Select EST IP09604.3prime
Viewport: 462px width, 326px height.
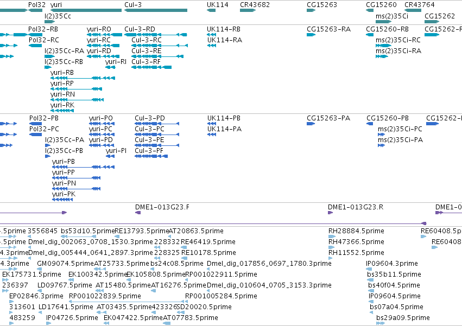[x=392, y=264]
